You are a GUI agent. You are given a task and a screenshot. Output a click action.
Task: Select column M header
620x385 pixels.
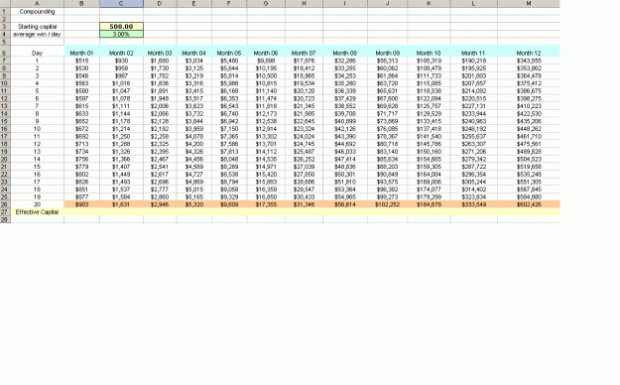[529, 4]
